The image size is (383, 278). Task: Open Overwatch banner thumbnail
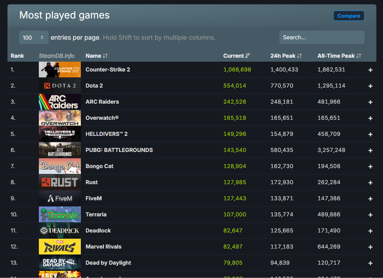click(x=60, y=118)
